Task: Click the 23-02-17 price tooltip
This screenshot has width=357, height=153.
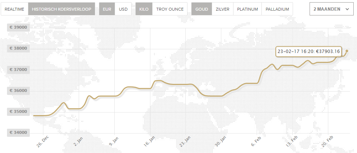Action: click(x=309, y=51)
